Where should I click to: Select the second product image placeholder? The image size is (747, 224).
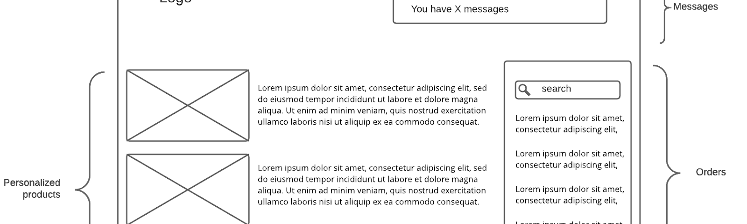[x=188, y=189]
